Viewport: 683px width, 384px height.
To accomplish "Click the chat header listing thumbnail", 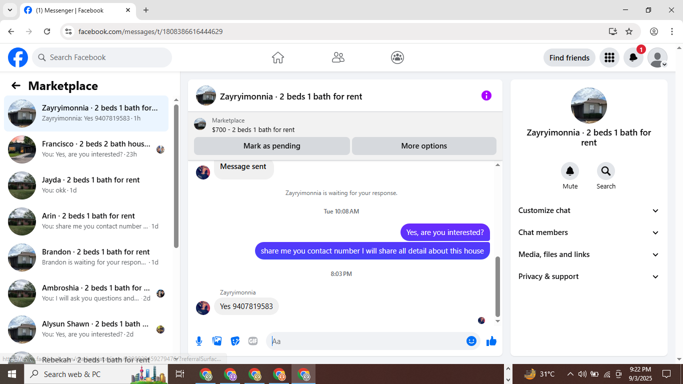I will 206,95.
